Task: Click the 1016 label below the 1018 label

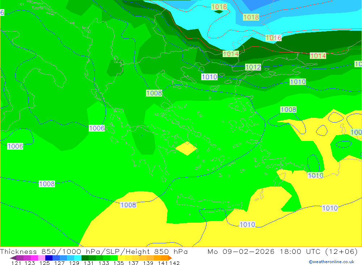Action: 273,38
